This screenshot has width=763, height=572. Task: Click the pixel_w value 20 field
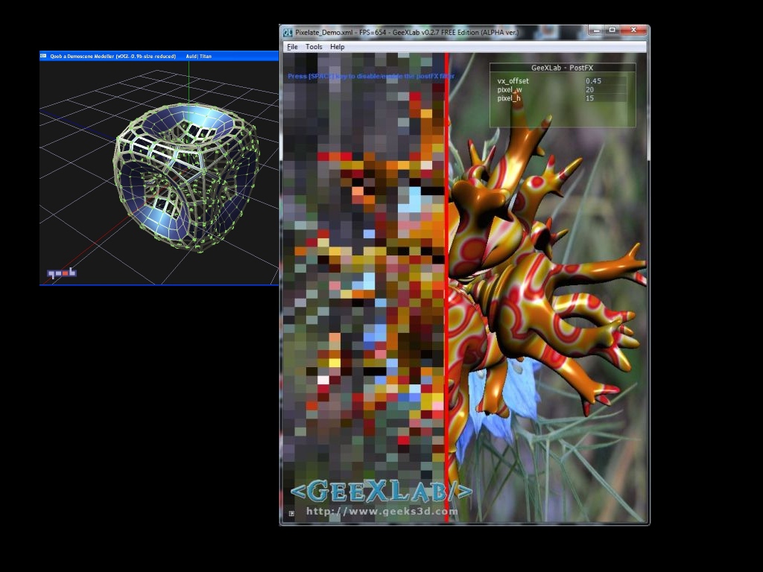[605, 89]
